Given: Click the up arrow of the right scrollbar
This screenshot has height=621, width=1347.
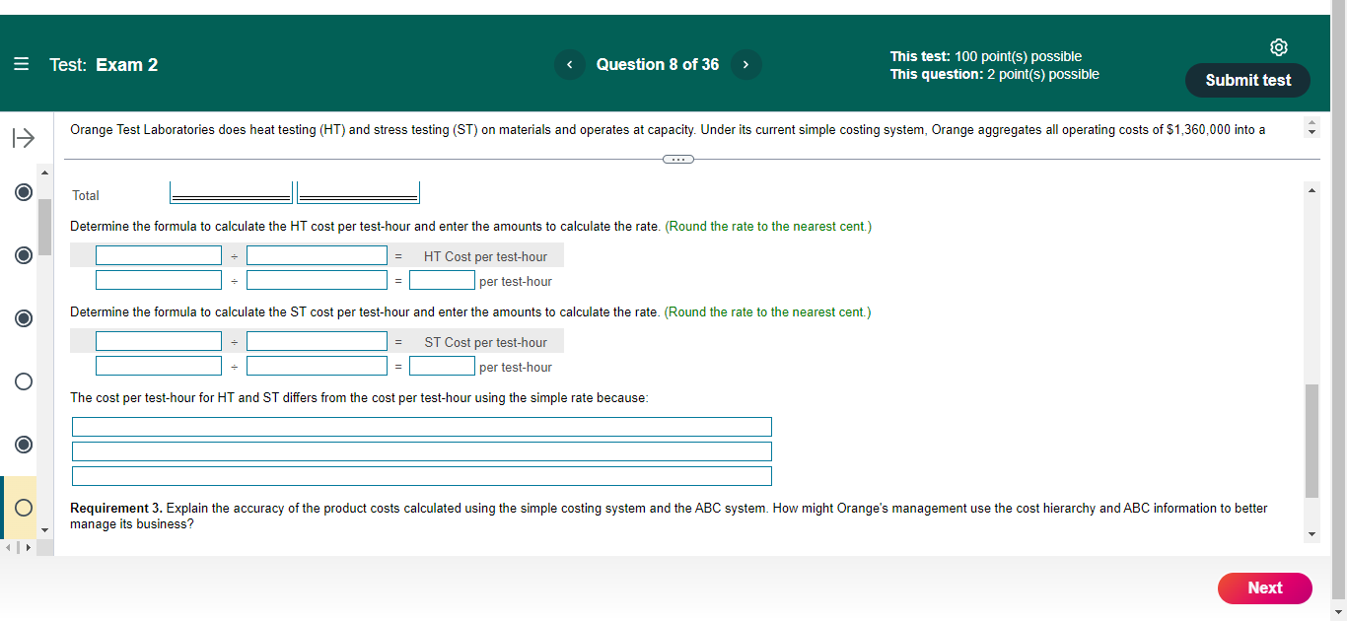Looking at the screenshot, I should (x=1312, y=189).
